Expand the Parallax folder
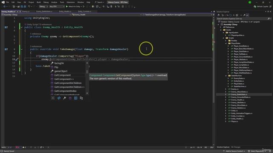The width and height of the screenshot is (273, 153). [x=226, y=41]
